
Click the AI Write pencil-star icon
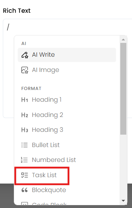(25, 55)
